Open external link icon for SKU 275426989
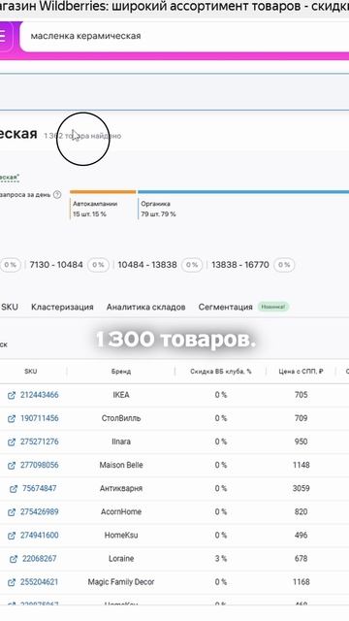This screenshot has width=349, height=621. coord(12,512)
